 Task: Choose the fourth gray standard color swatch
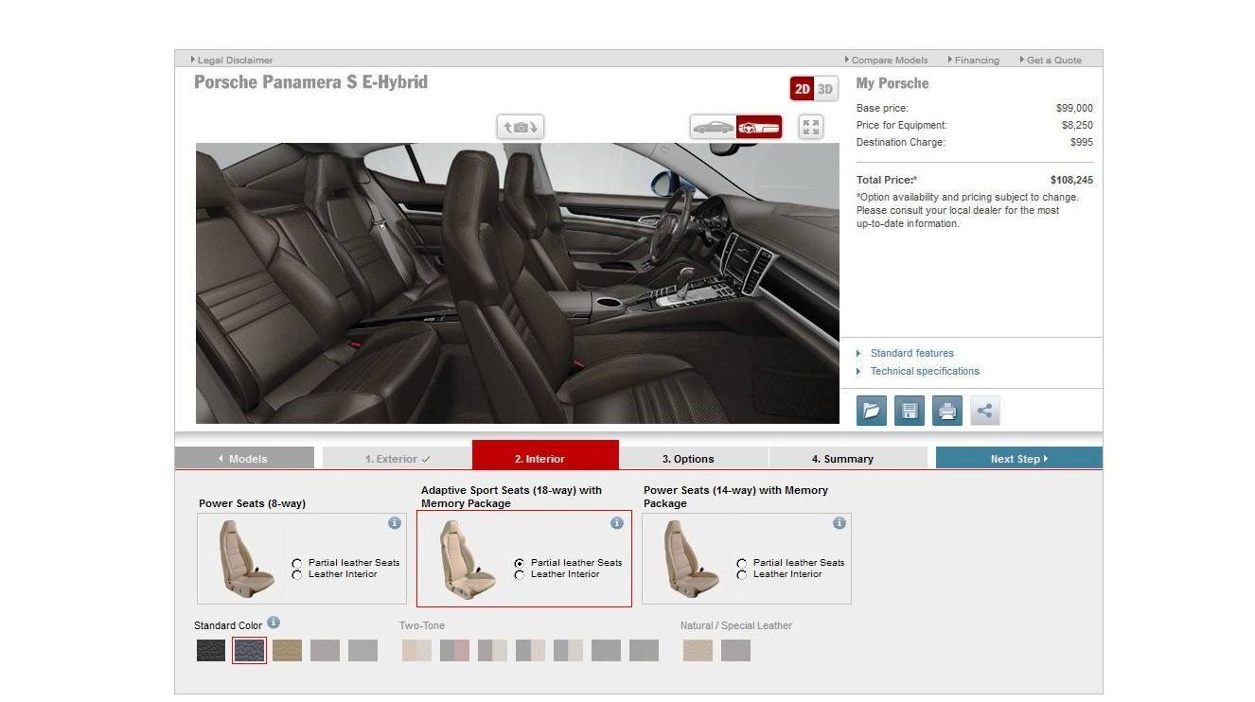tap(325, 650)
